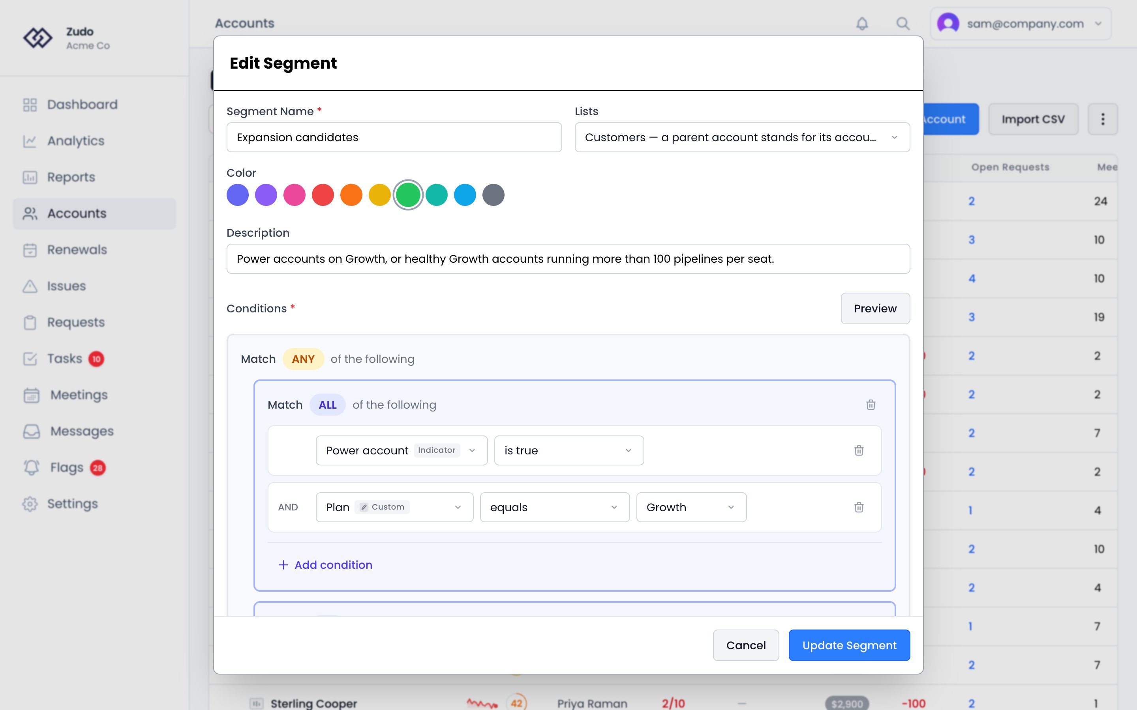The width and height of the screenshot is (1137, 710).
Task: Choose the purple color swatch
Action: pyautogui.click(x=266, y=195)
